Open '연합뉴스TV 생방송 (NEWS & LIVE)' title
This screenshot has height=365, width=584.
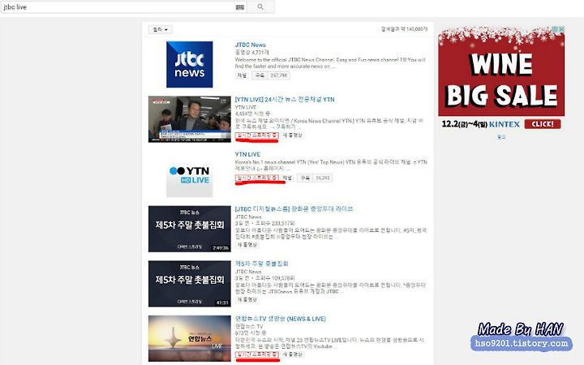tap(281, 319)
